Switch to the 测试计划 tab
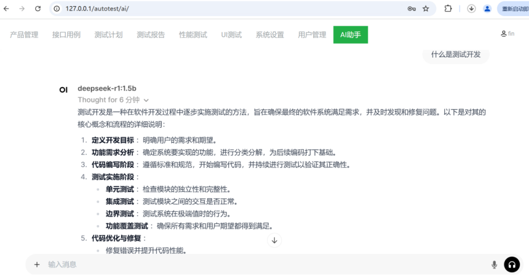 point(108,34)
